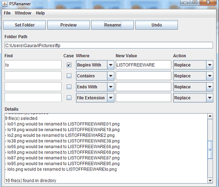Click the New Value field in the Ends With row
The height and width of the screenshot is (187, 219).
[144, 86]
